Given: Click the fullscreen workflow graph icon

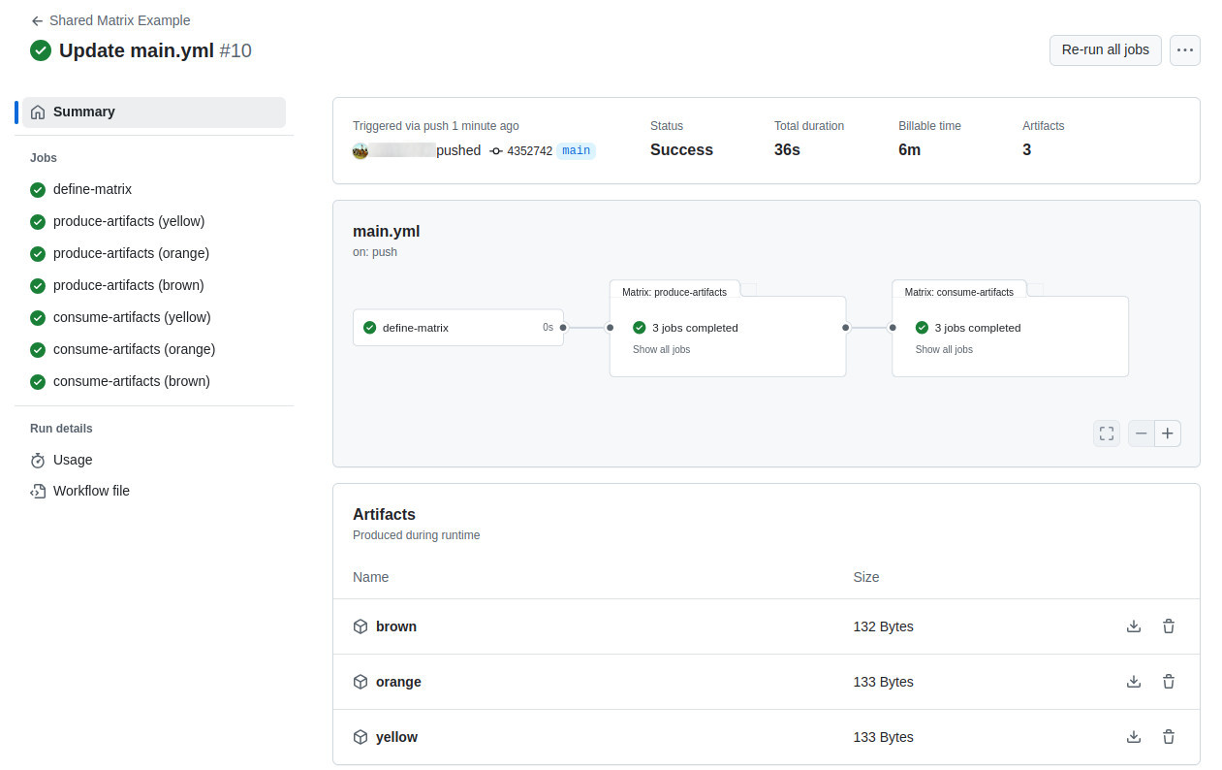Looking at the screenshot, I should (x=1106, y=433).
